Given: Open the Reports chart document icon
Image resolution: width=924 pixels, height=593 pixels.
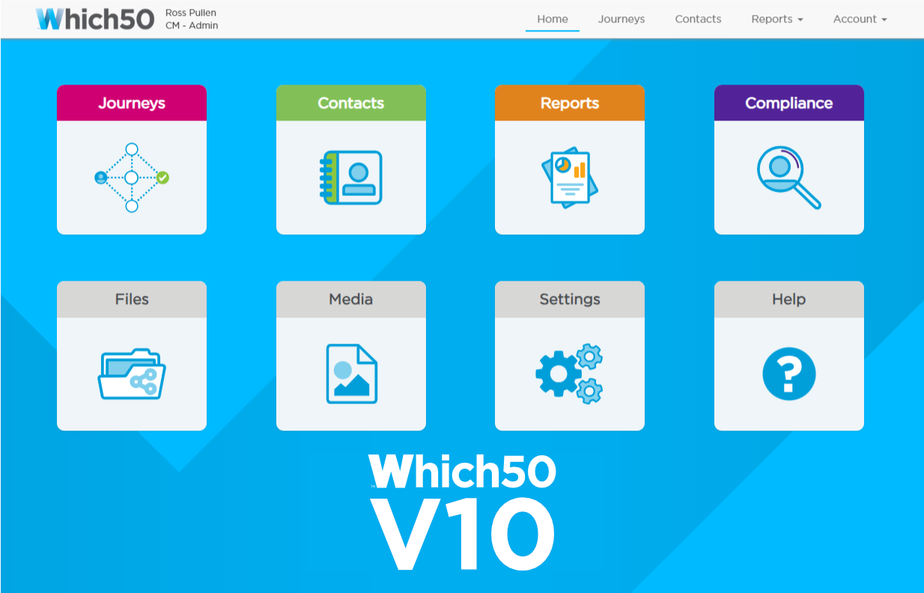Looking at the screenshot, I should [570, 177].
